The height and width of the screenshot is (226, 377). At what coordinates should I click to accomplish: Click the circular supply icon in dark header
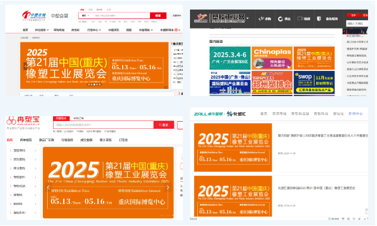click(x=281, y=18)
